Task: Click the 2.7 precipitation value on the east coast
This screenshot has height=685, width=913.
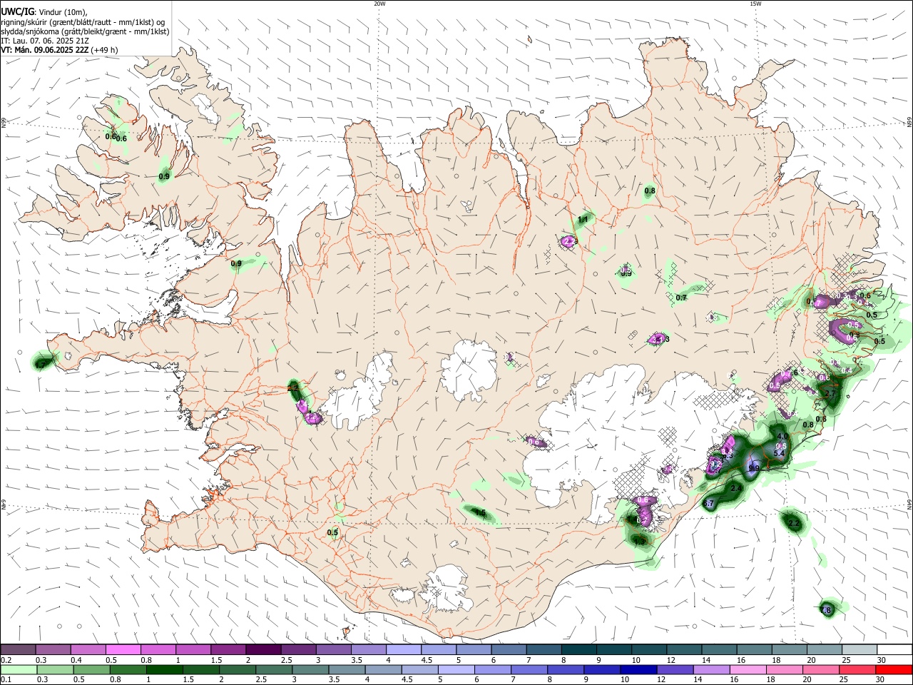Action: pos(830,393)
